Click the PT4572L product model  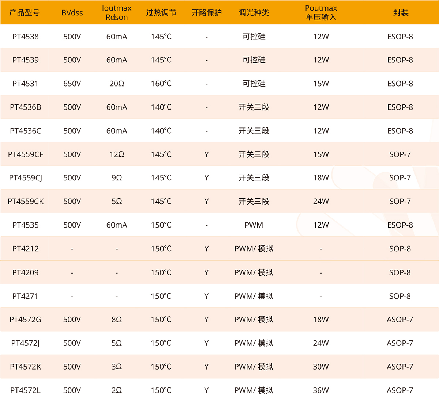click(x=25, y=390)
